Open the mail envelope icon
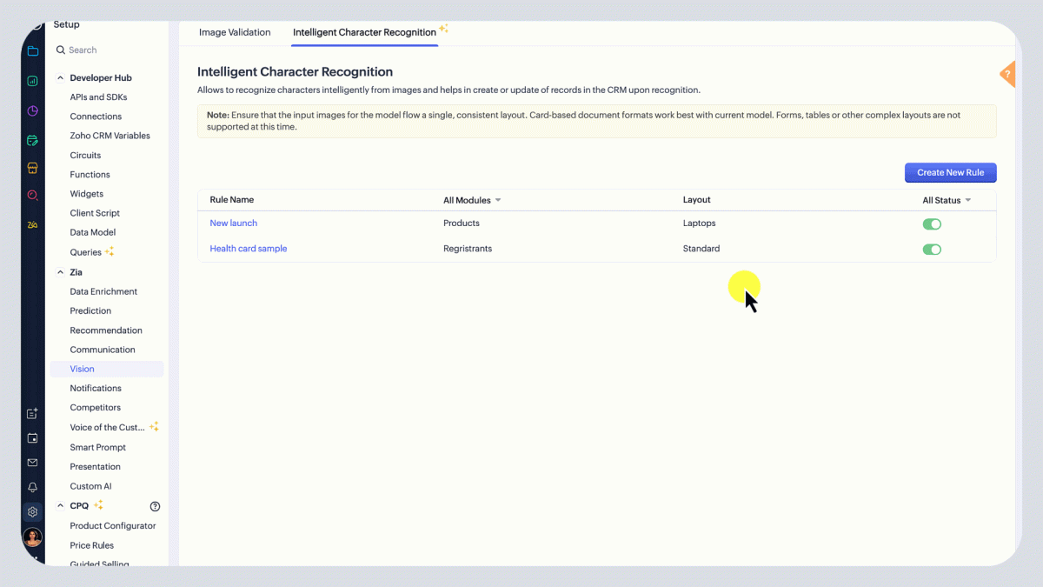The image size is (1043, 587). click(x=32, y=463)
